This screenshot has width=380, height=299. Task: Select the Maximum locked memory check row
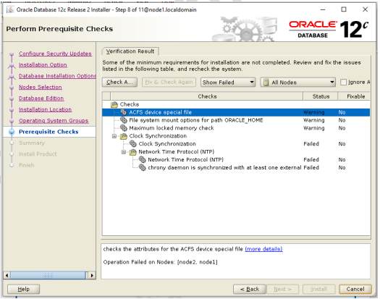(236, 128)
